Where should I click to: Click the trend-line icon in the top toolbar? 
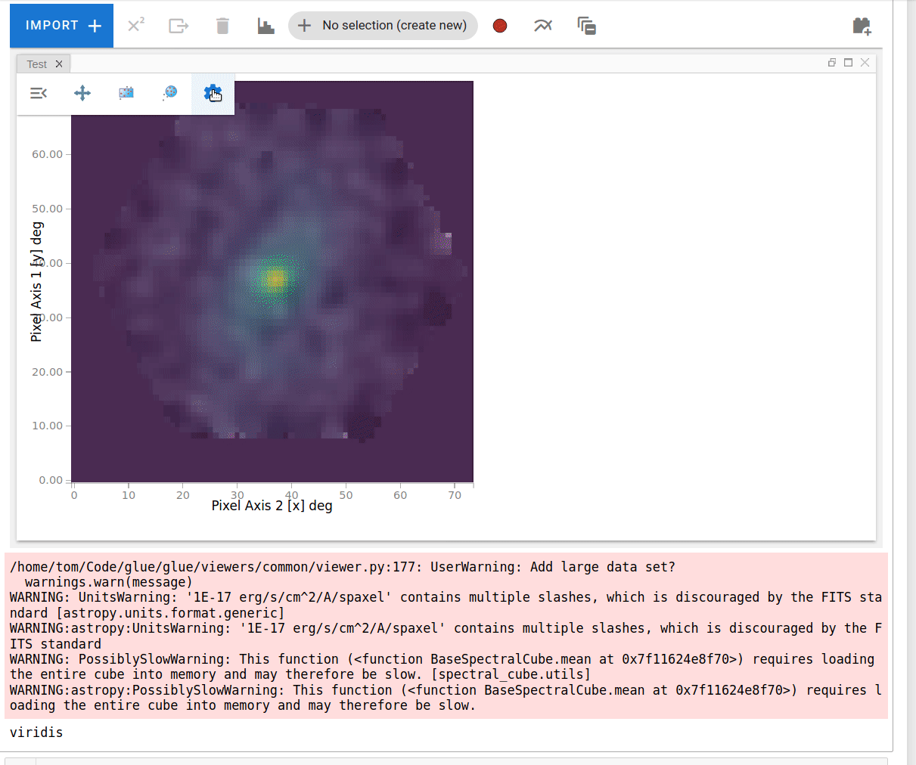tap(543, 26)
